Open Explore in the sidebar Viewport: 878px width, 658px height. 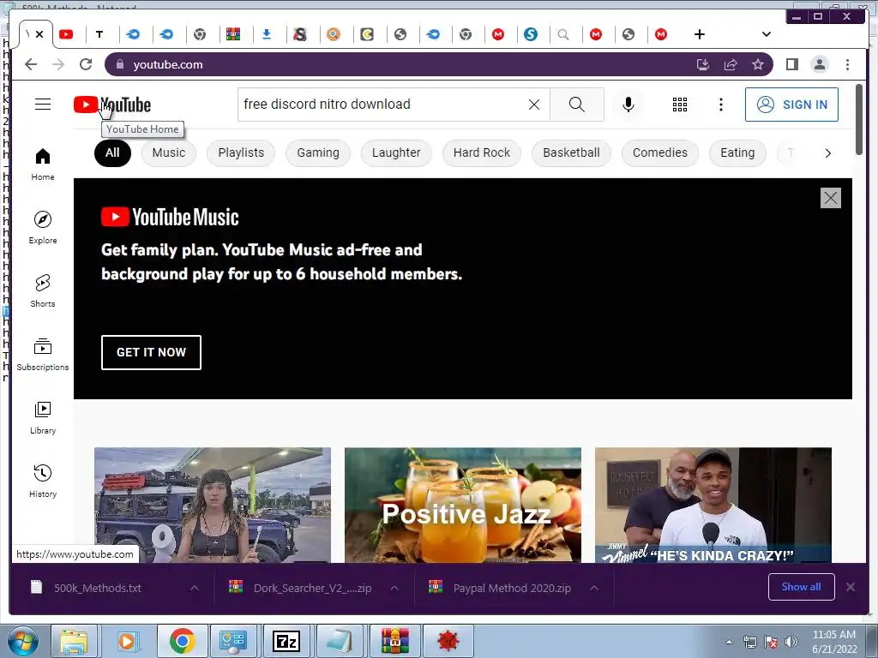coord(43,228)
